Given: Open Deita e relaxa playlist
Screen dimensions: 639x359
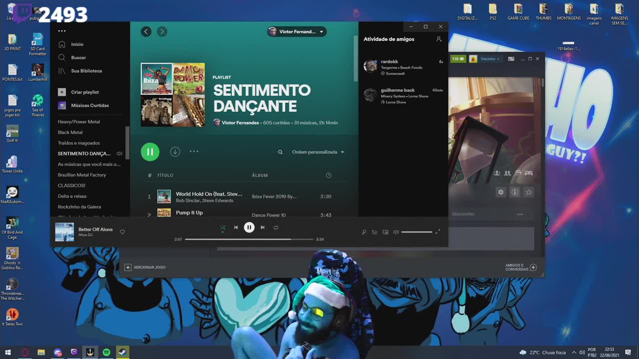Looking at the screenshot, I should point(72,196).
